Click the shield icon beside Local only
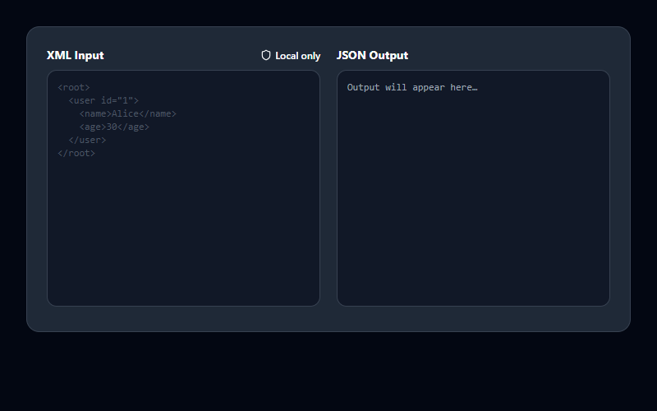This screenshot has height=411, width=657. [265, 55]
